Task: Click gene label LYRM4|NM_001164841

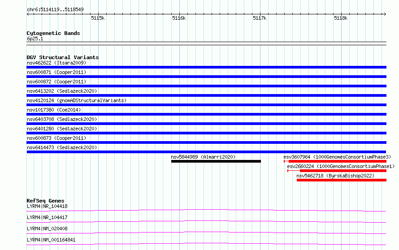Action: pyautogui.click(x=51, y=240)
